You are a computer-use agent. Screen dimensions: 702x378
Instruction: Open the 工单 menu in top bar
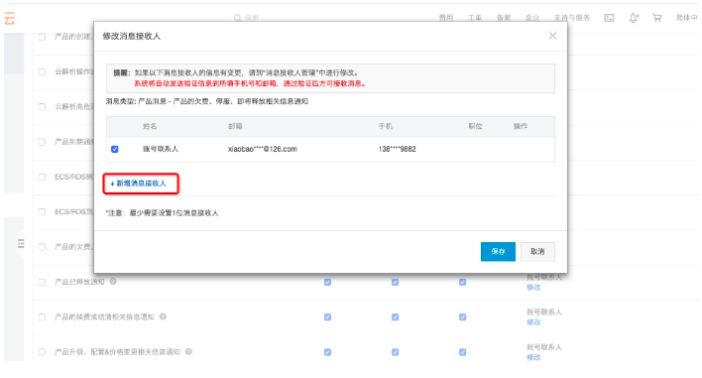[475, 18]
